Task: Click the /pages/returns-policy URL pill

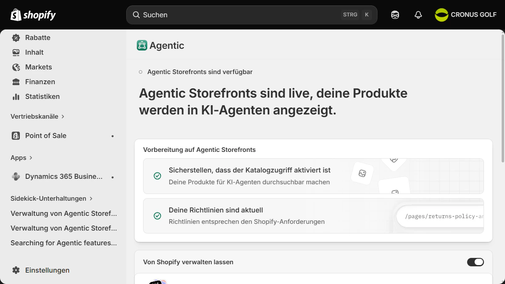Action: [440, 217]
